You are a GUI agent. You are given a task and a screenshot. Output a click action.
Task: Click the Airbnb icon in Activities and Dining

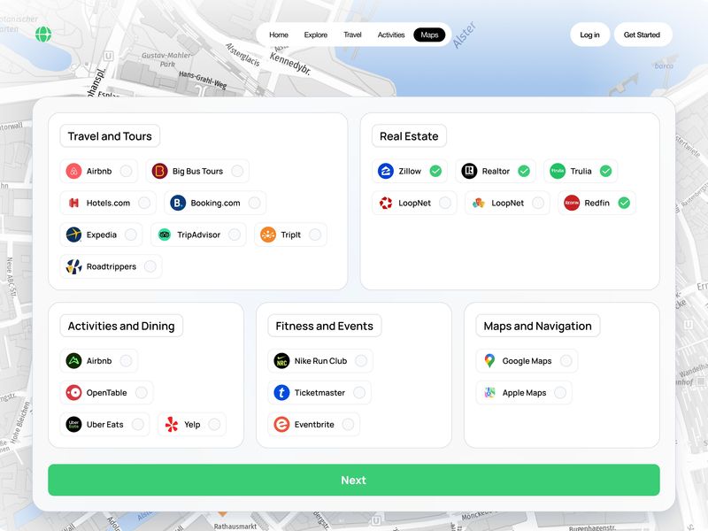(73, 361)
